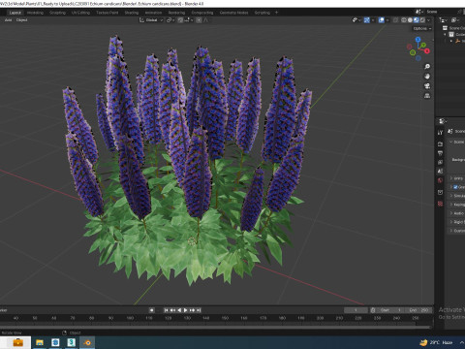Switch perspective/orthographic with grid icon

pyautogui.click(x=427, y=96)
